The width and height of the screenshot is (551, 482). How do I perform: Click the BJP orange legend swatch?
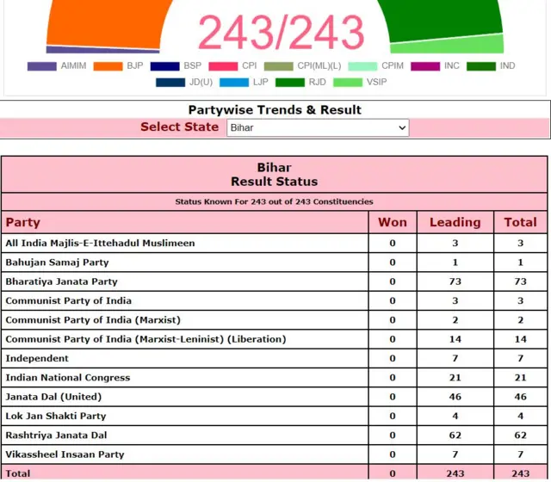click(108, 66)
